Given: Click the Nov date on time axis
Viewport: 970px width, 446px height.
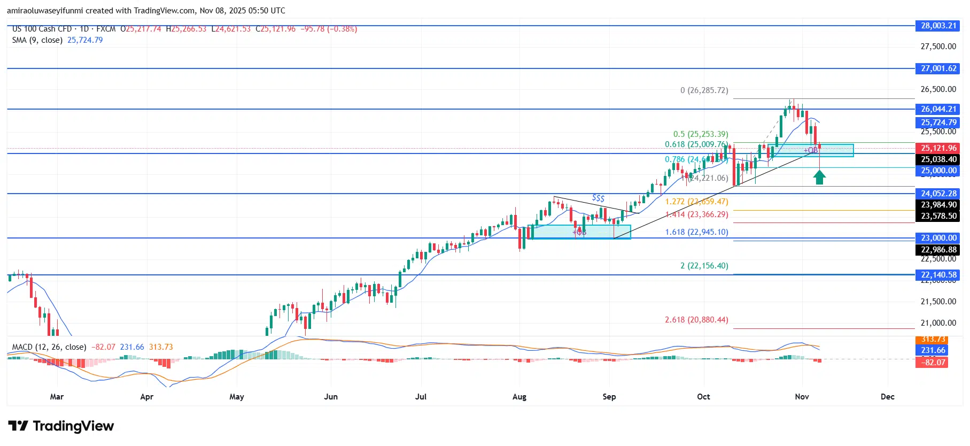Looking at the screenshot, I should 802,397.
